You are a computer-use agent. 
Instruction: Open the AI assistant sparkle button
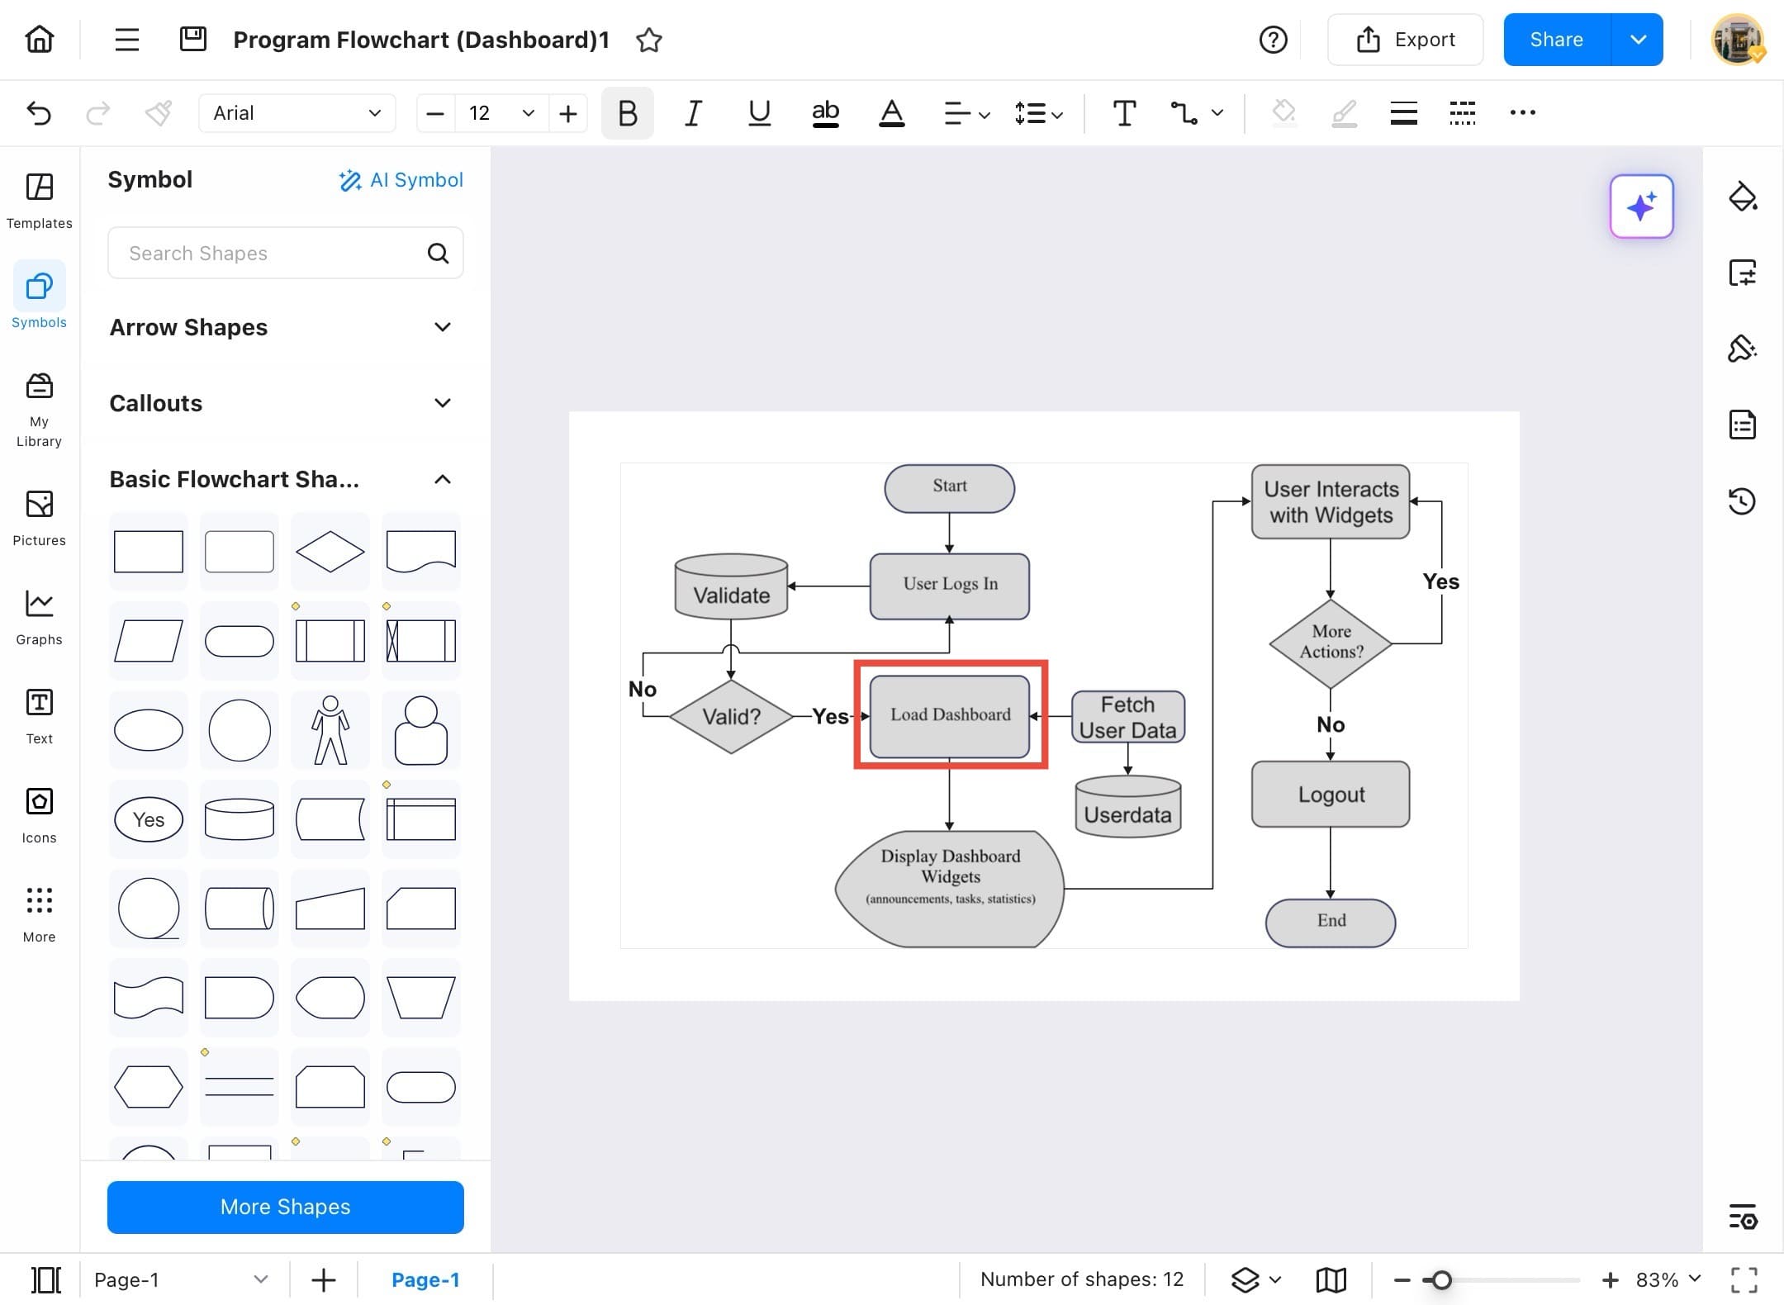click(x=1641, y=206)
